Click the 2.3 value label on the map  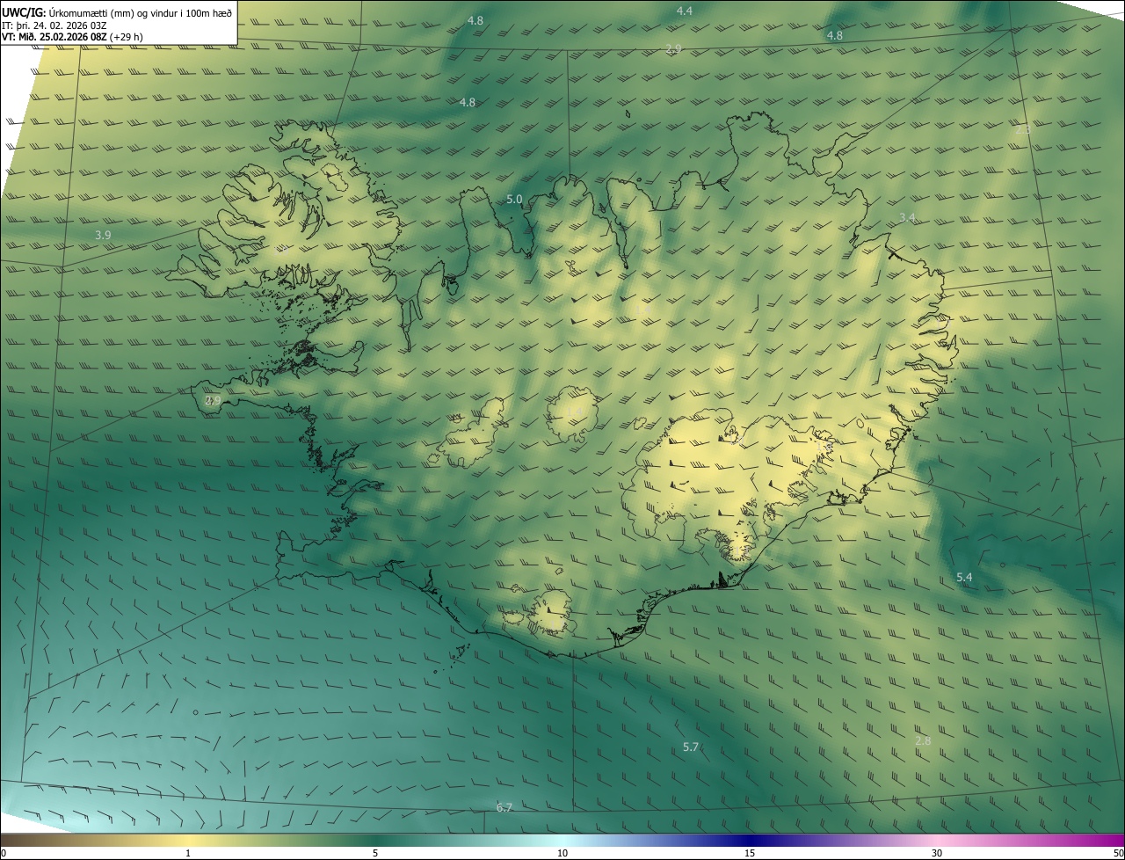click(1023, 130)
